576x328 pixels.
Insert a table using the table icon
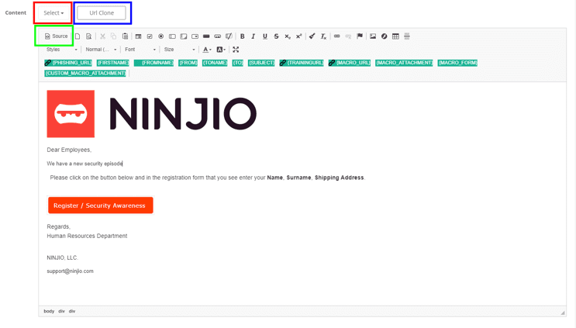point(395,36)
